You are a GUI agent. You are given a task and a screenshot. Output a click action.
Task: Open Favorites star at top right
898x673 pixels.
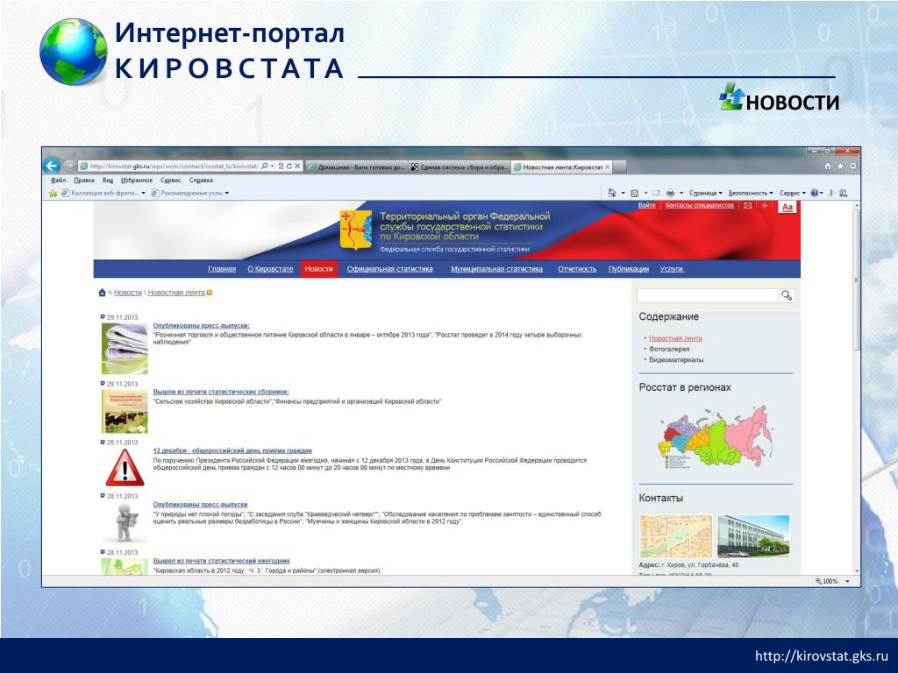840,166
